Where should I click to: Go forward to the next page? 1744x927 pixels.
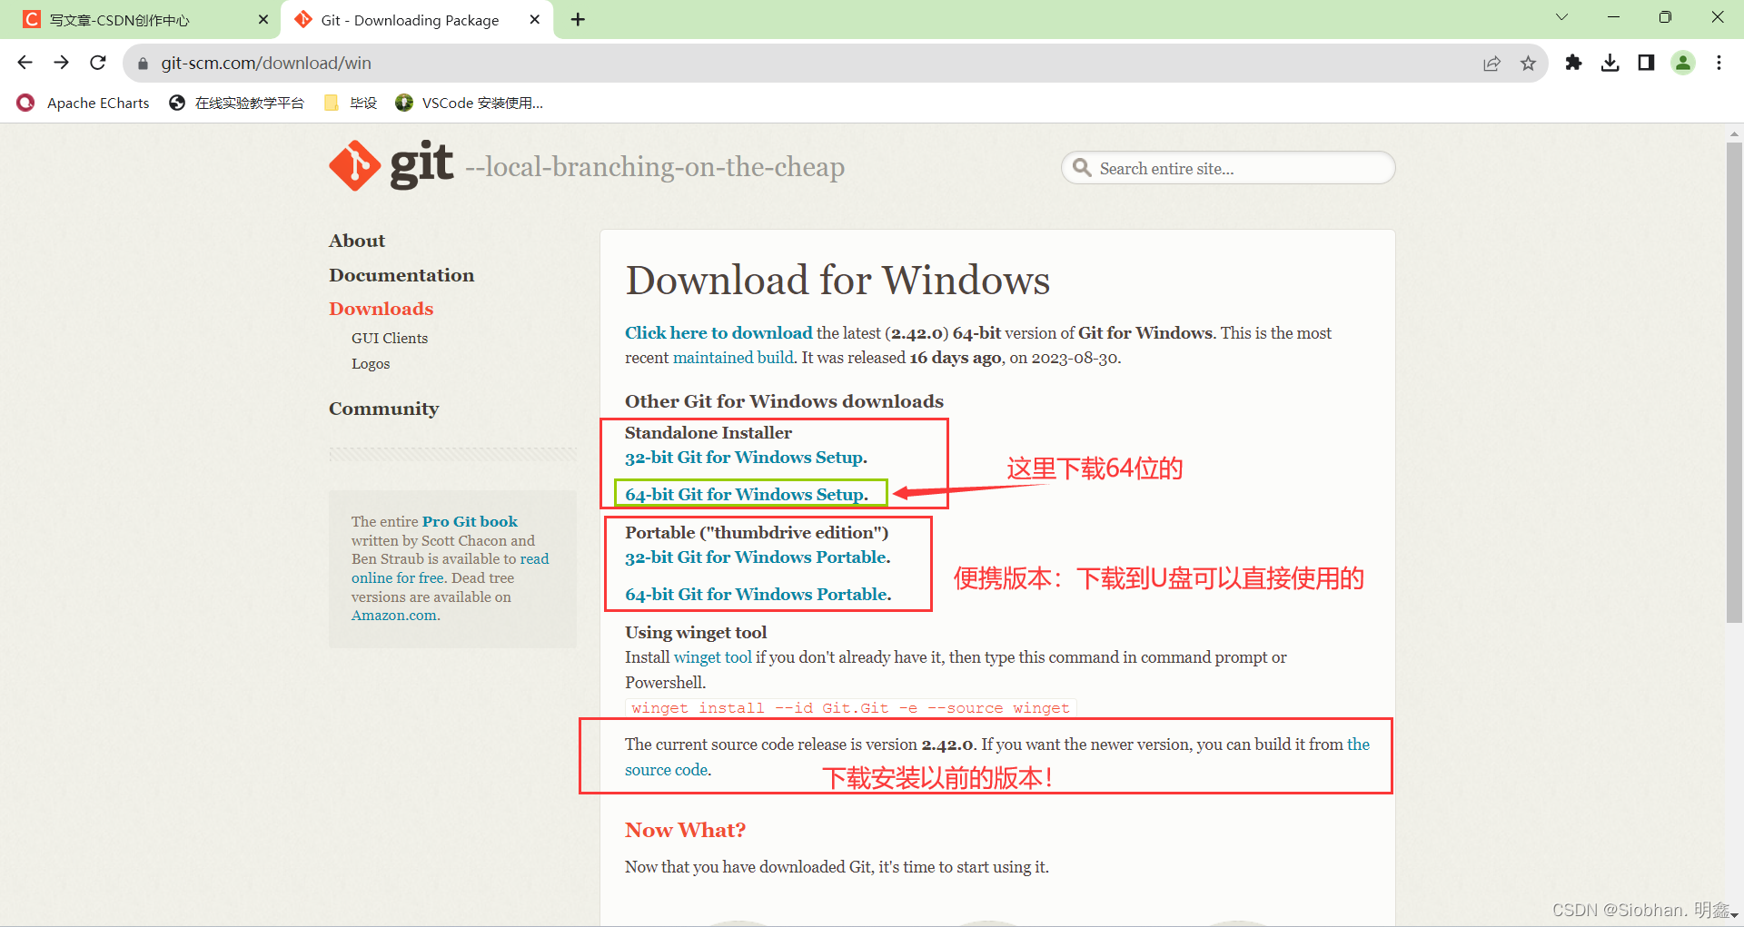(62, 63)
